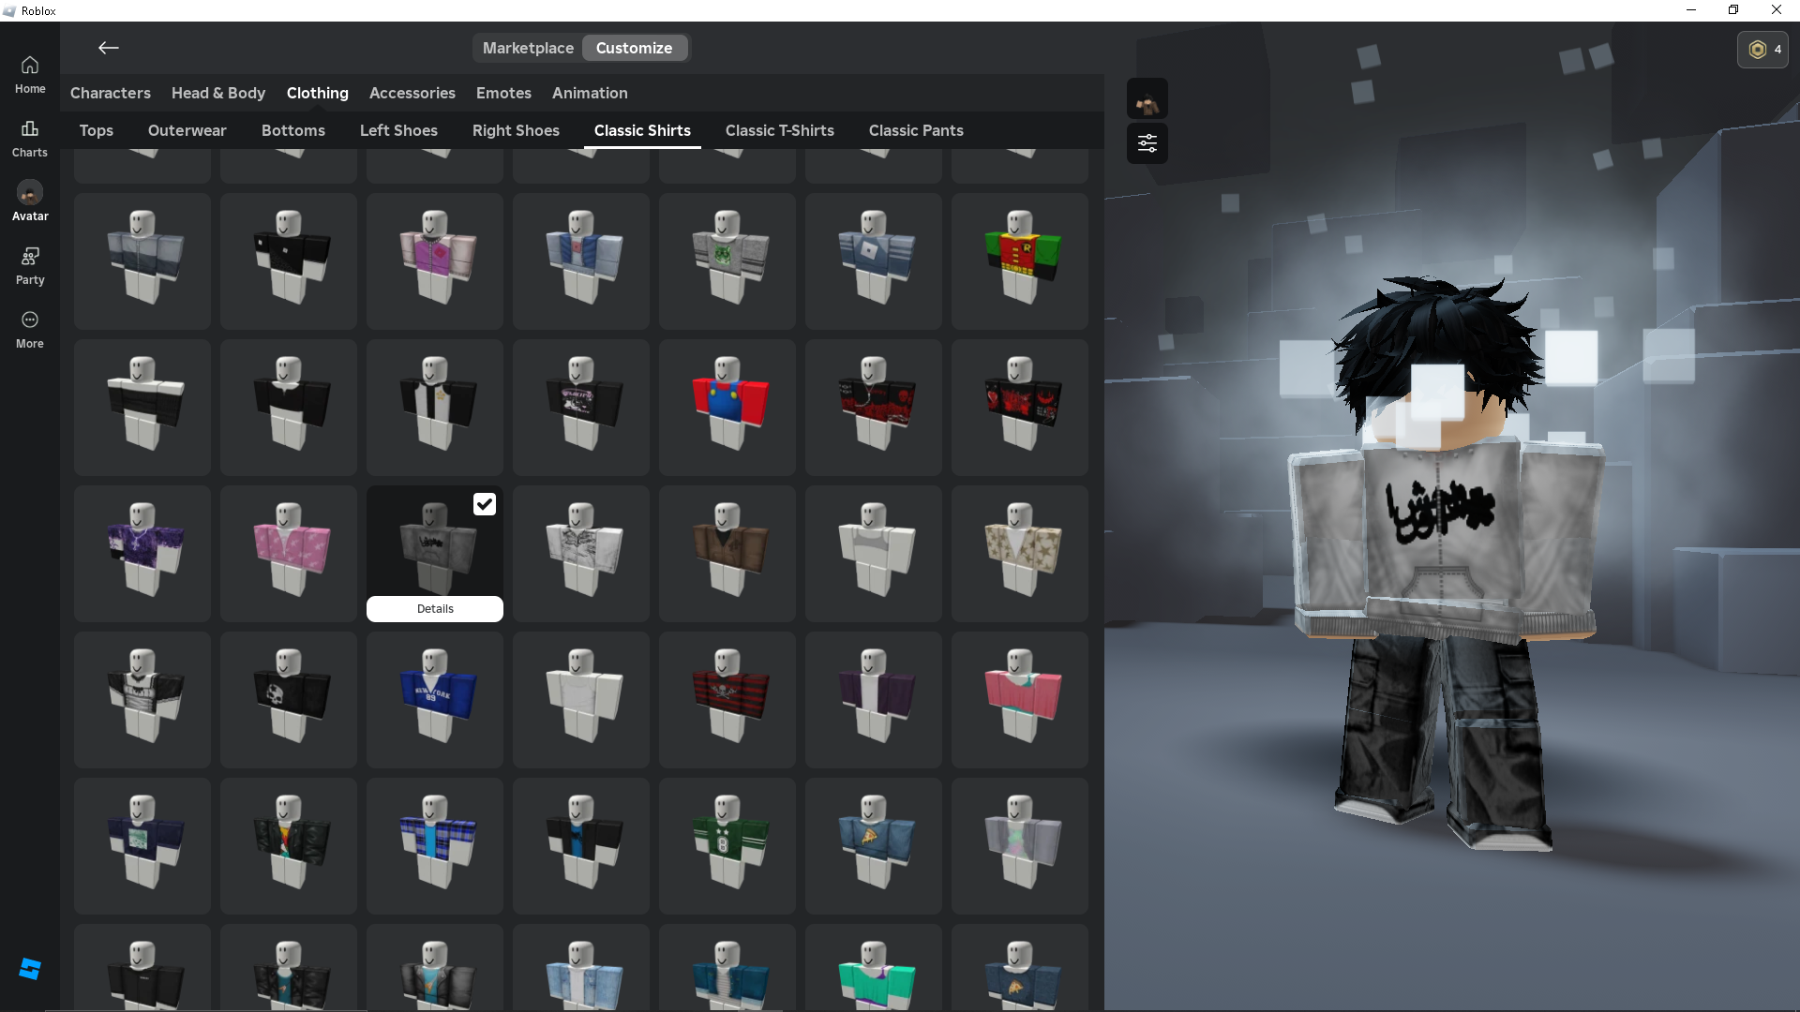The height and width of the screenshot is (1012, 1800).
Task: Equip the red striped skull-crossbones shirt
Action: coord(727,700)
